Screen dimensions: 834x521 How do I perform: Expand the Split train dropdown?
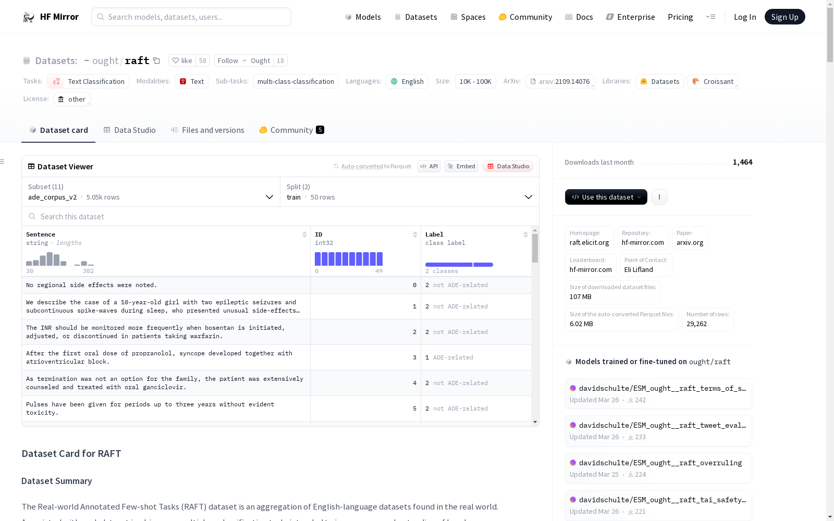pos(410,192)
